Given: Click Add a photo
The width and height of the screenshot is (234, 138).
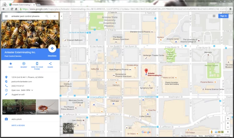Looking at the screenshot, I should click(16, 119).
